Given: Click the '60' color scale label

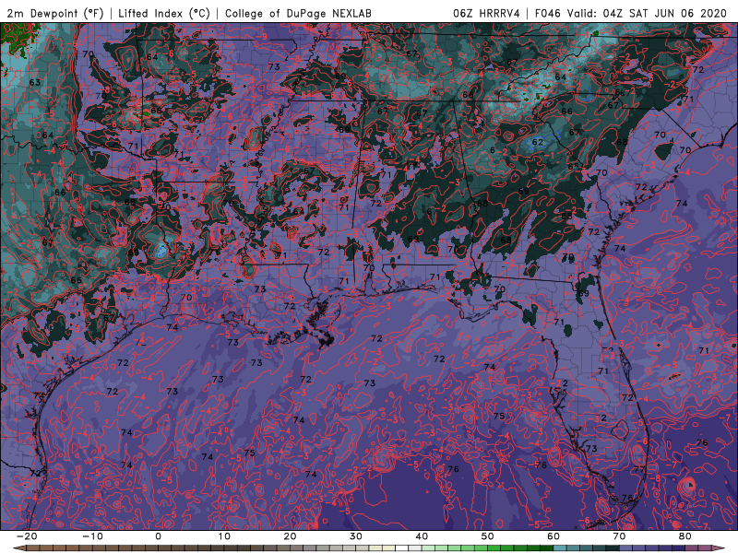Looking at the screenshot, I should (553, 536).
